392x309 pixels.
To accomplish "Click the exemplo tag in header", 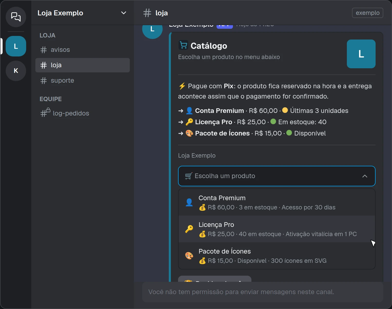I will click(368, 13).
